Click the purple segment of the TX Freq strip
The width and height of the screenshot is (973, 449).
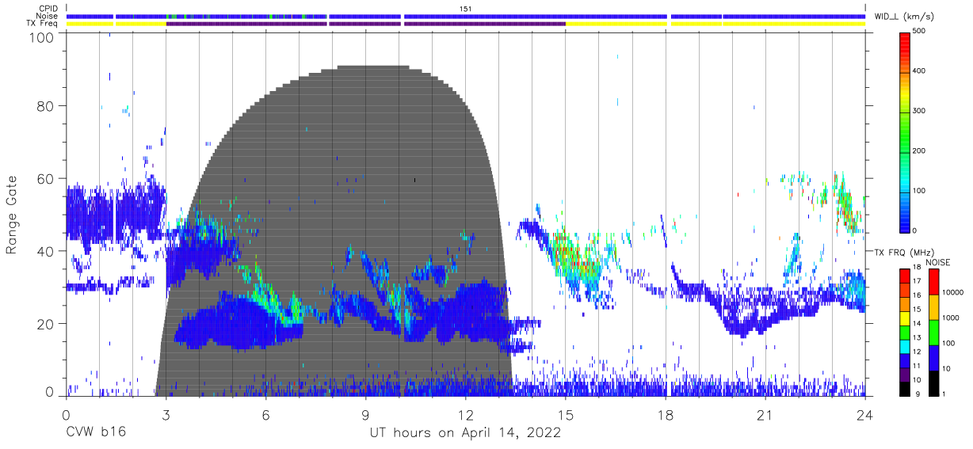point(365,24)
